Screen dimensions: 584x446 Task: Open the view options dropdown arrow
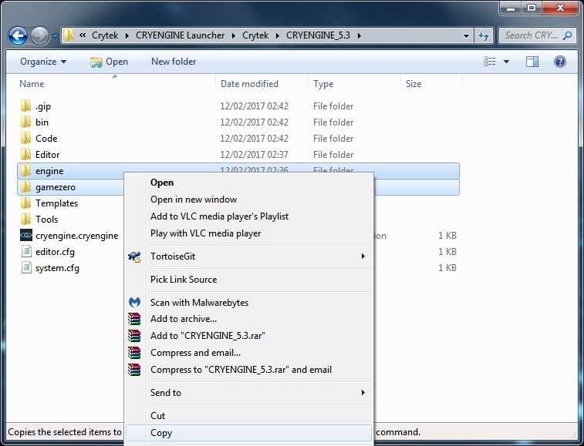[506, 62]
